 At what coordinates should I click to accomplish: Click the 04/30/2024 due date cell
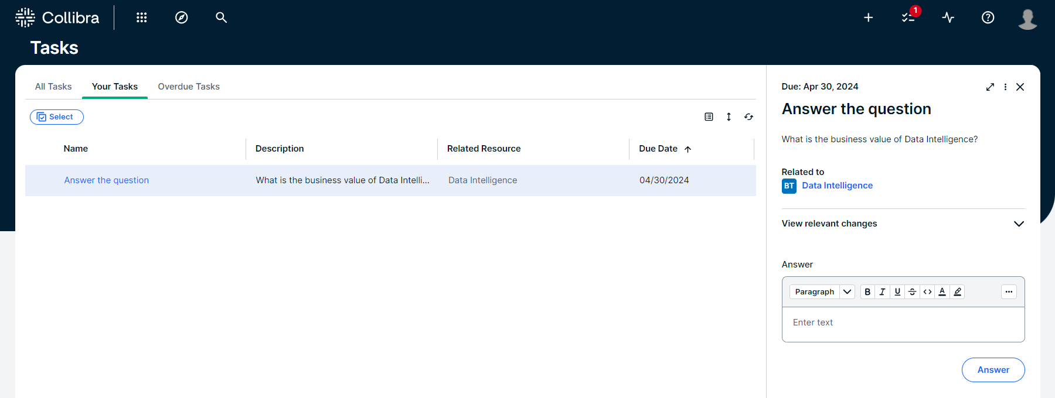(x=664, y=180)
